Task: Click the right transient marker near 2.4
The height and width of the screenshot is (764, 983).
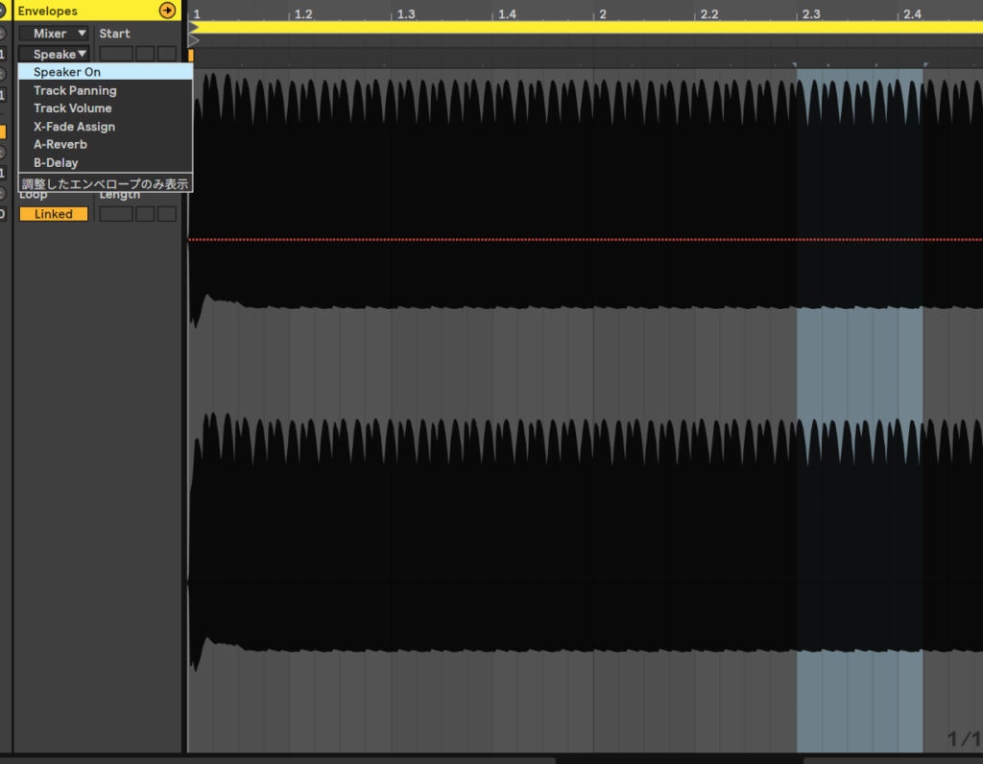Action: (924, 65)
